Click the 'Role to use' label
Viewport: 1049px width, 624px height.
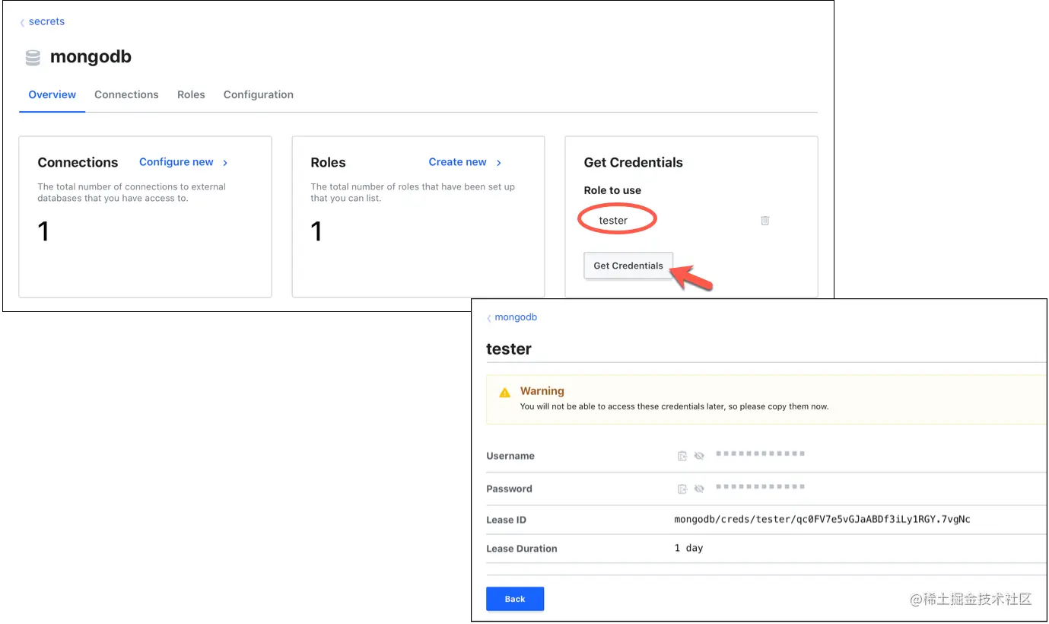click(x=612, y=190)
